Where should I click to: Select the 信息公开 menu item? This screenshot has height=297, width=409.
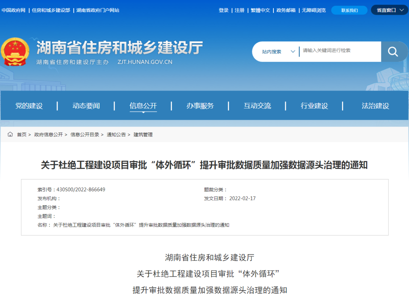[143, 106]
